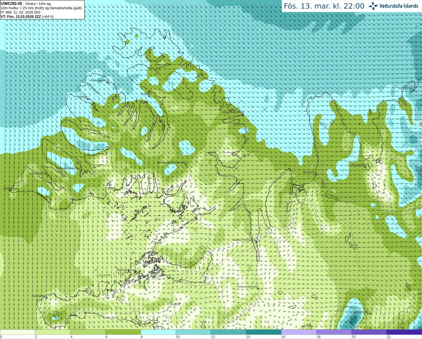Click the Holtavörðuheiði station marker dot

click(258, 289)
